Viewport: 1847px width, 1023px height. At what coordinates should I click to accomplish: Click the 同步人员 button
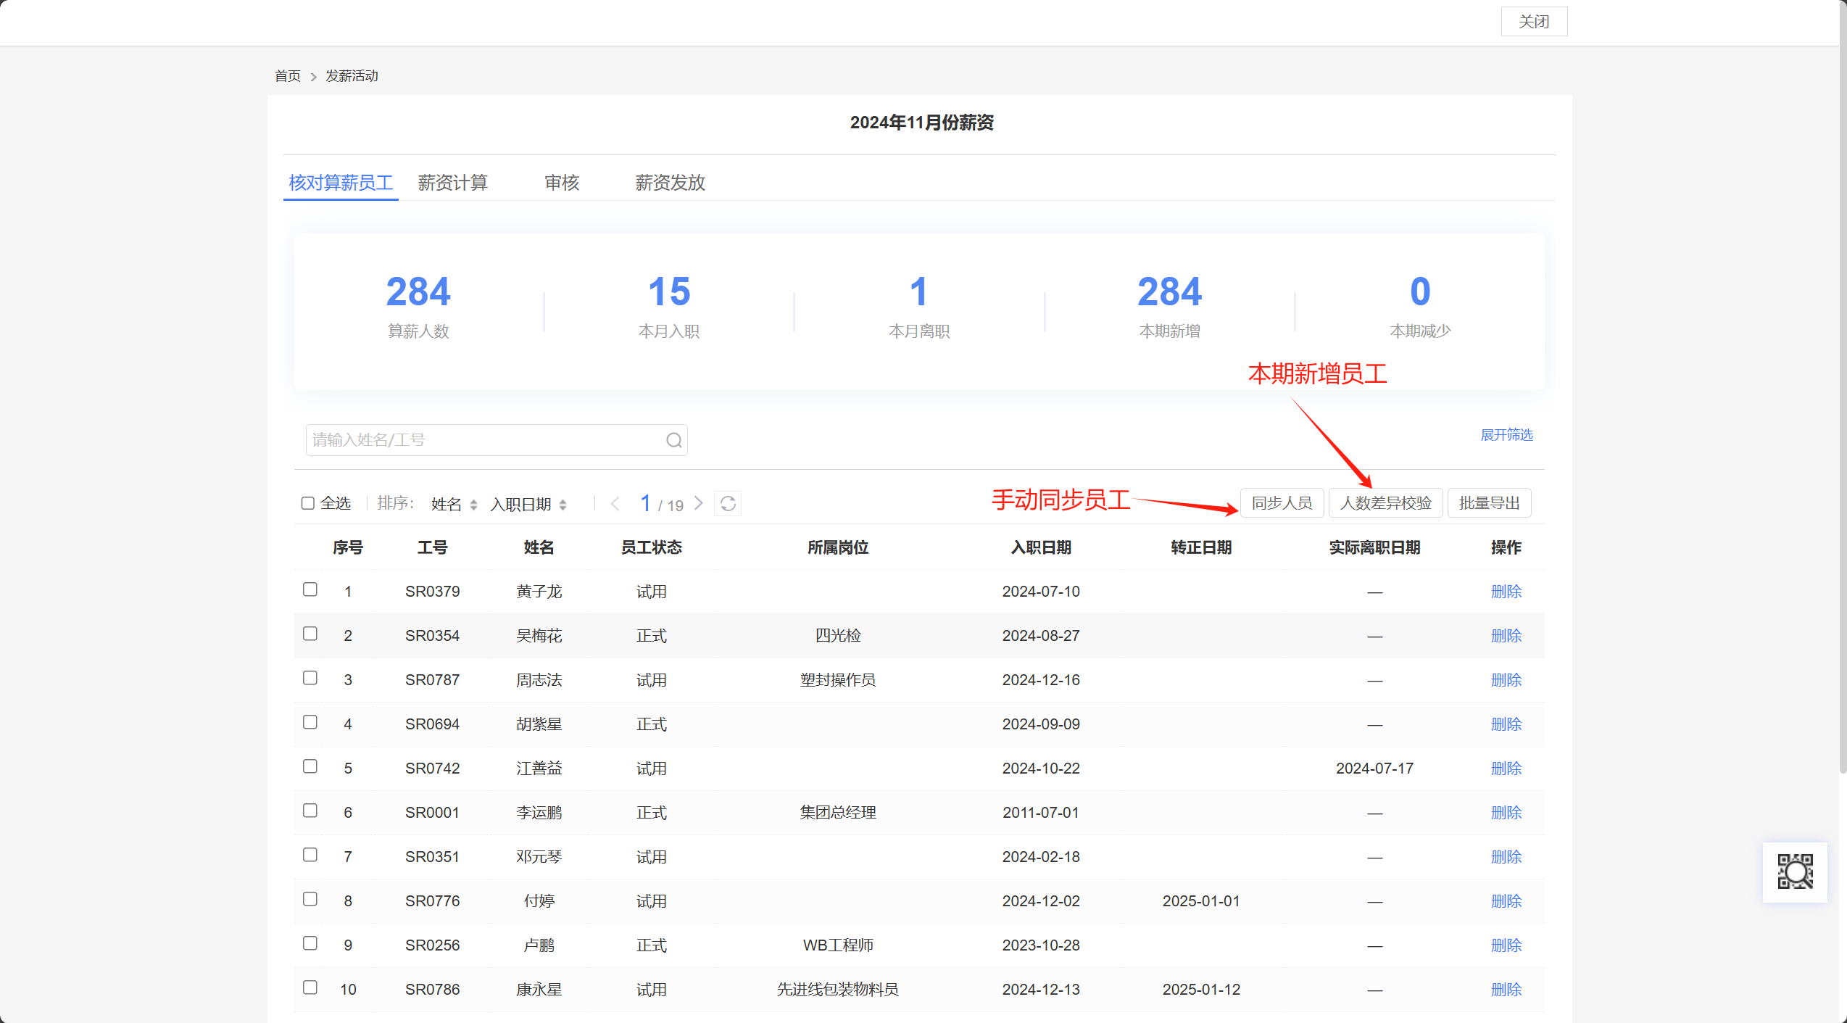click(x=1282, y=503)
